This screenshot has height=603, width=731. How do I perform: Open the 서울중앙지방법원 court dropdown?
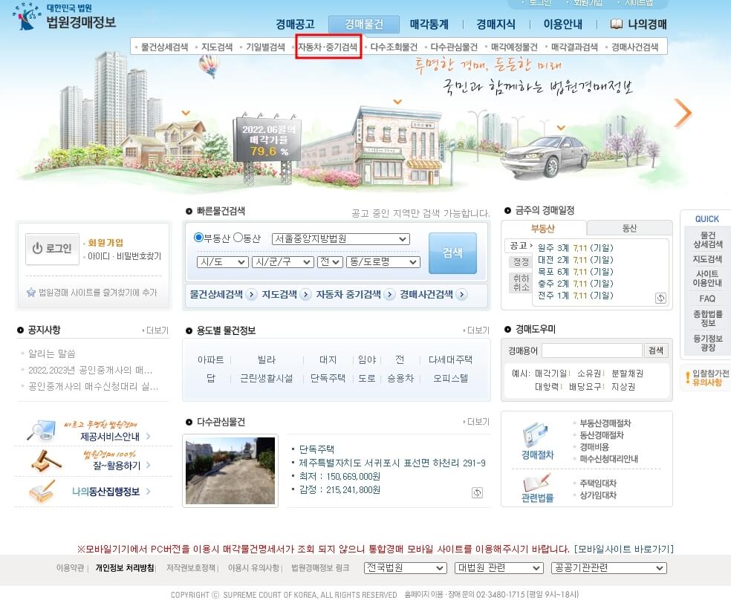(x=341, y=239)
